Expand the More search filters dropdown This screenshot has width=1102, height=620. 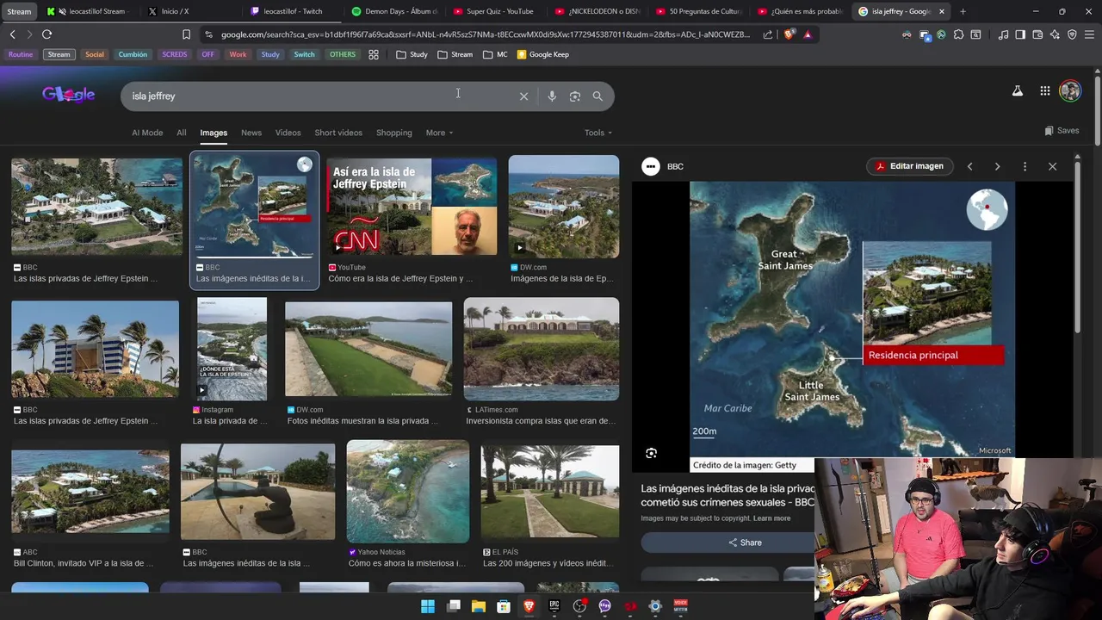click(x=439, y=133)
